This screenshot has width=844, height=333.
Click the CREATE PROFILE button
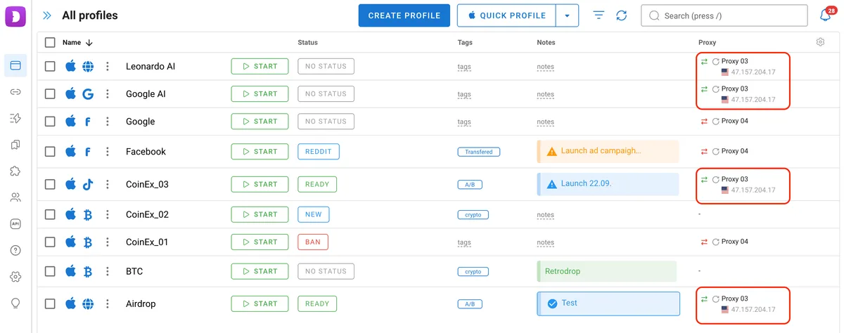point(404,15)
